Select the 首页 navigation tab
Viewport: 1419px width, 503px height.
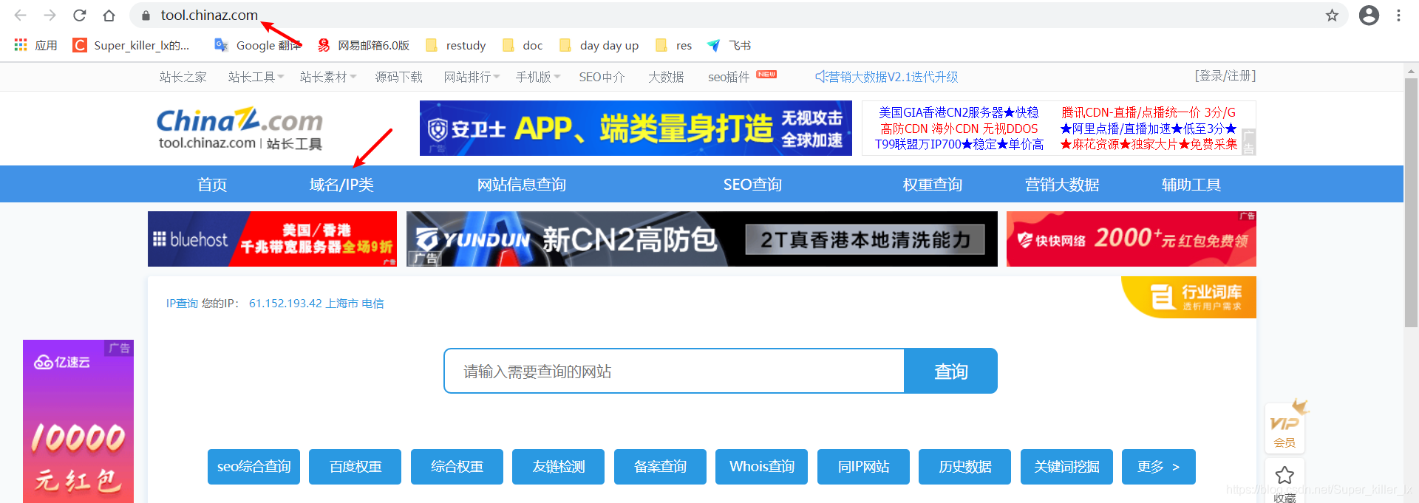pyautogui.click(x=212, y=184)
